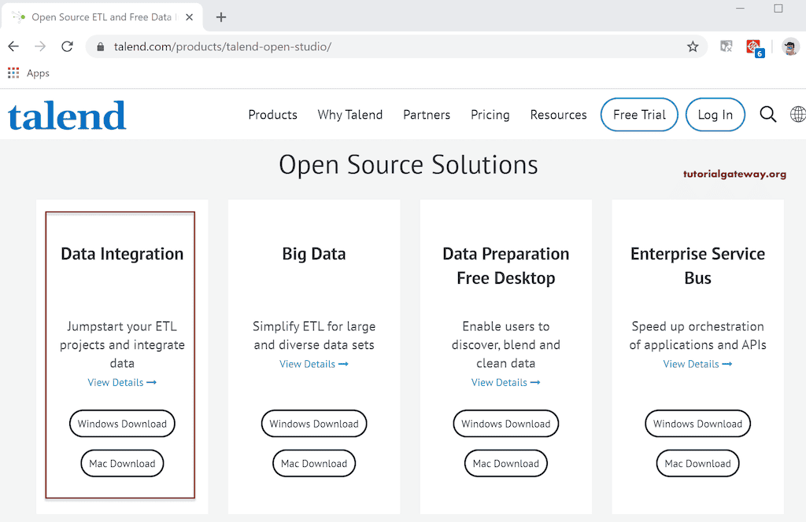
Task: Click the Talend logo
Action: (66, 114)
